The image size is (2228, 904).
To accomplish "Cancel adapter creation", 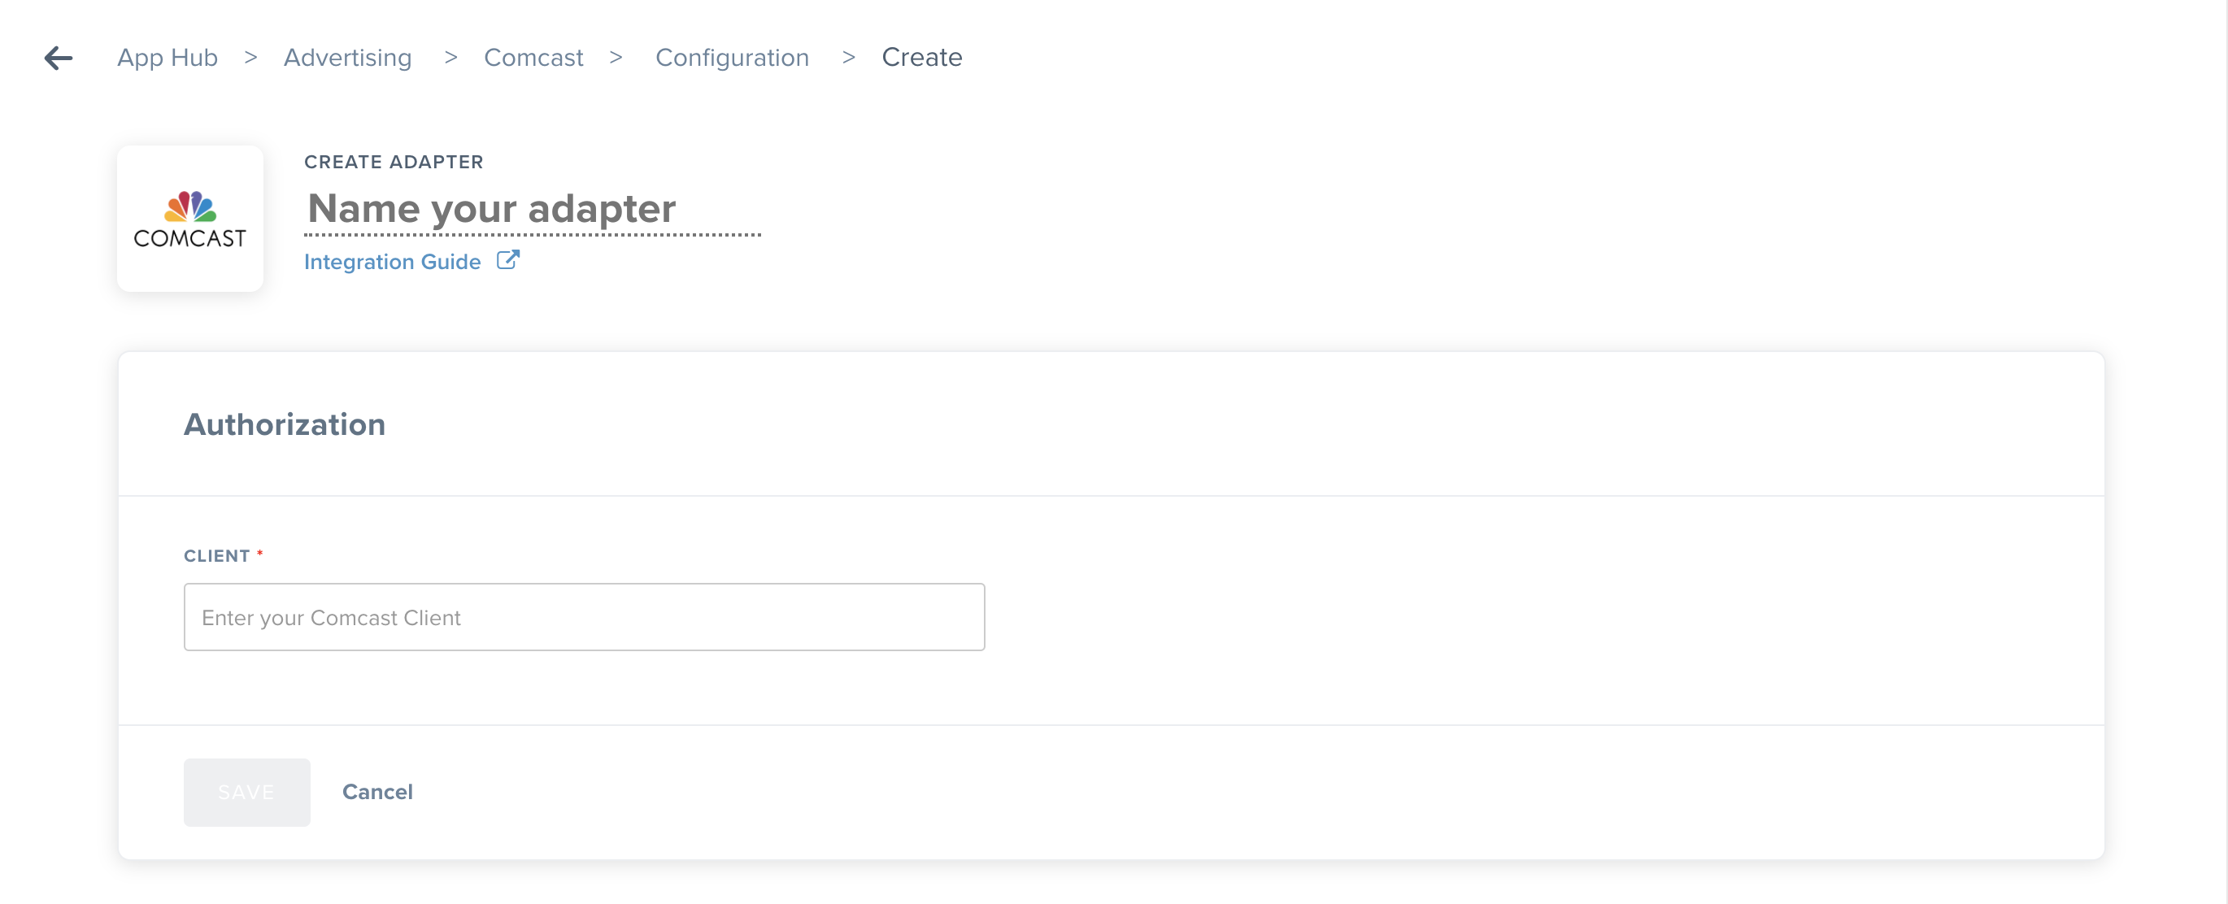I will (x=378, y=792).
